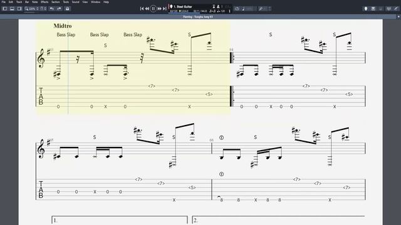Viewport: 401px width, 225px height.
Task: Open the View menu
Action: tap(85, 2)
